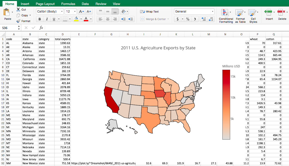Click Merge & Center button

153,19
